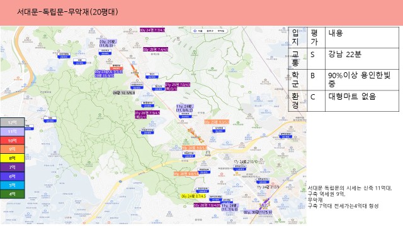Choose the 5억 light blue legend swatch
Screen dimensions: 403x226
[x=13, y=185]
